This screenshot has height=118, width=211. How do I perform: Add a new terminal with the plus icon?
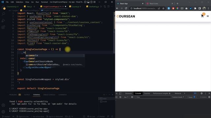tap(104, 95)
